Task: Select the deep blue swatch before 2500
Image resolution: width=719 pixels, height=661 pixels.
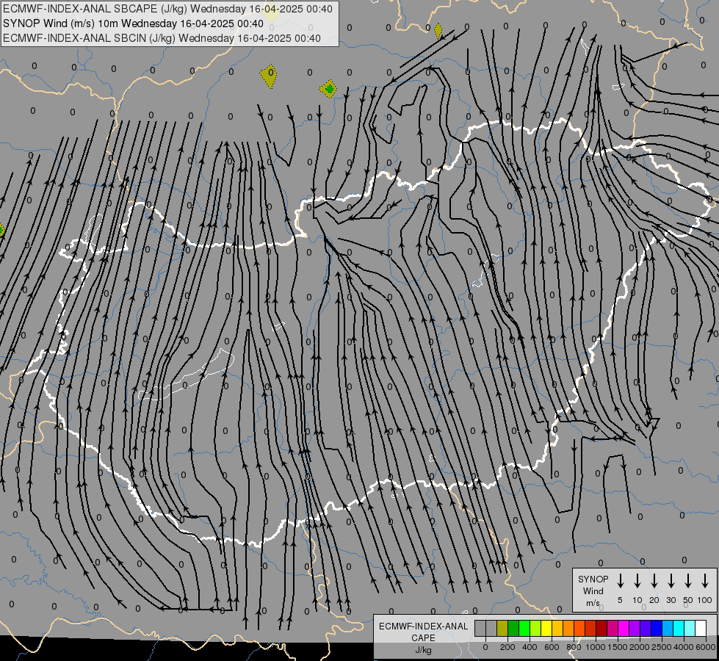Action: tap(657, 628)
